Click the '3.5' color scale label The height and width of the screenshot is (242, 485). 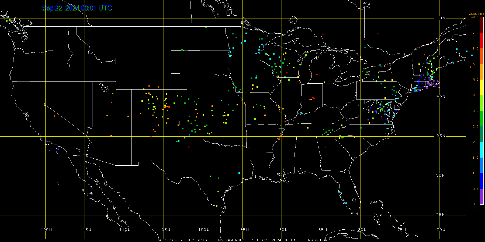[476, 95]
